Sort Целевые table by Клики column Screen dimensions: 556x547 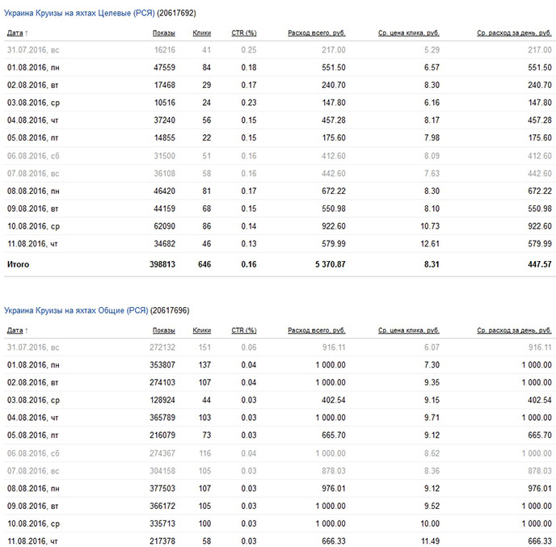[202, 33]
